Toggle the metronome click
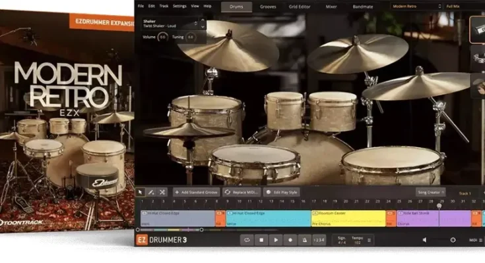 click(304, 240)
